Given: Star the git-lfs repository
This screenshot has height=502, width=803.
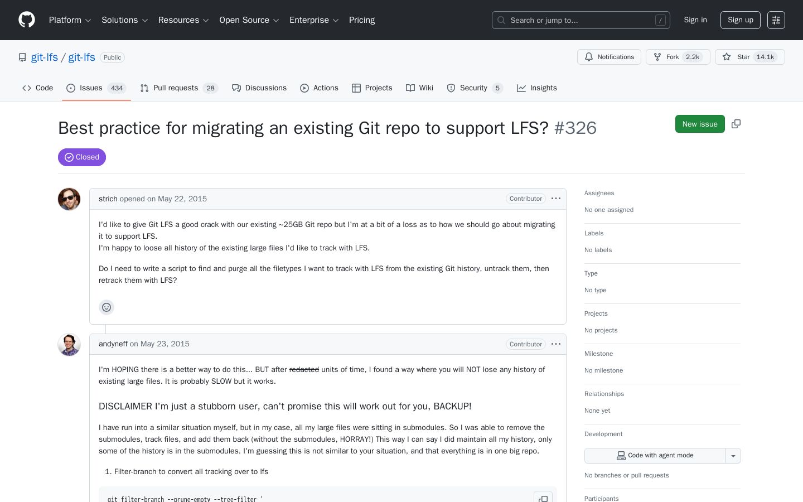Looking at the screenshot, I should (749, 57).
